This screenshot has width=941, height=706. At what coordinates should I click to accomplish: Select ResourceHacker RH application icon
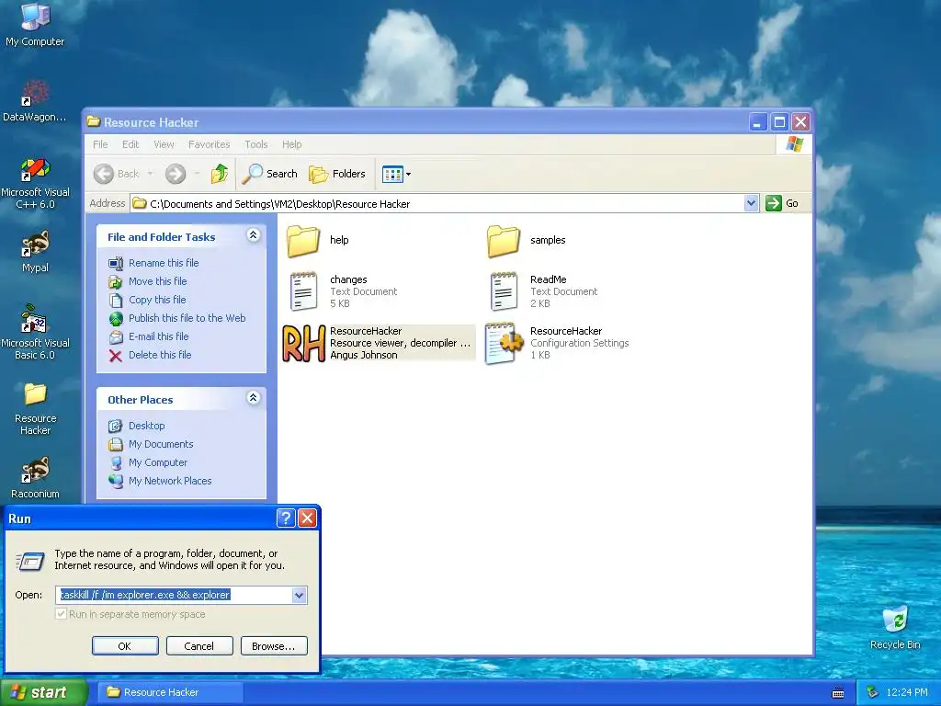pyautogui.click(x=303, y=343)
